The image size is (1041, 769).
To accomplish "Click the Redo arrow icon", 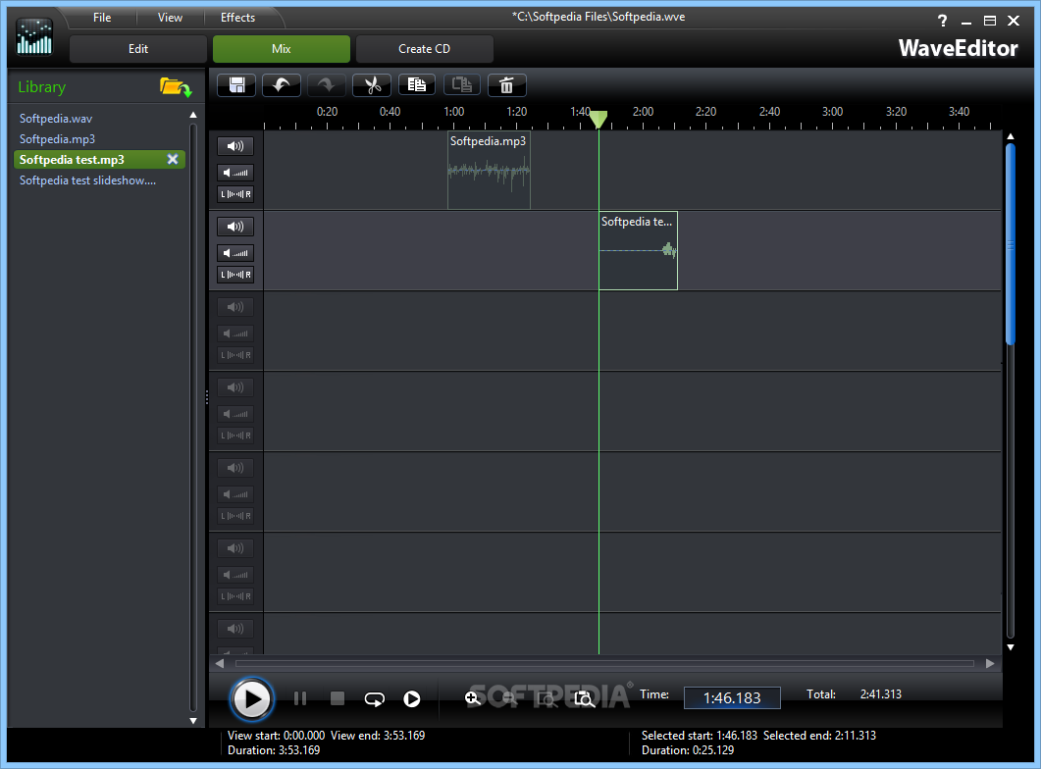I will click(x=326, y=85).
